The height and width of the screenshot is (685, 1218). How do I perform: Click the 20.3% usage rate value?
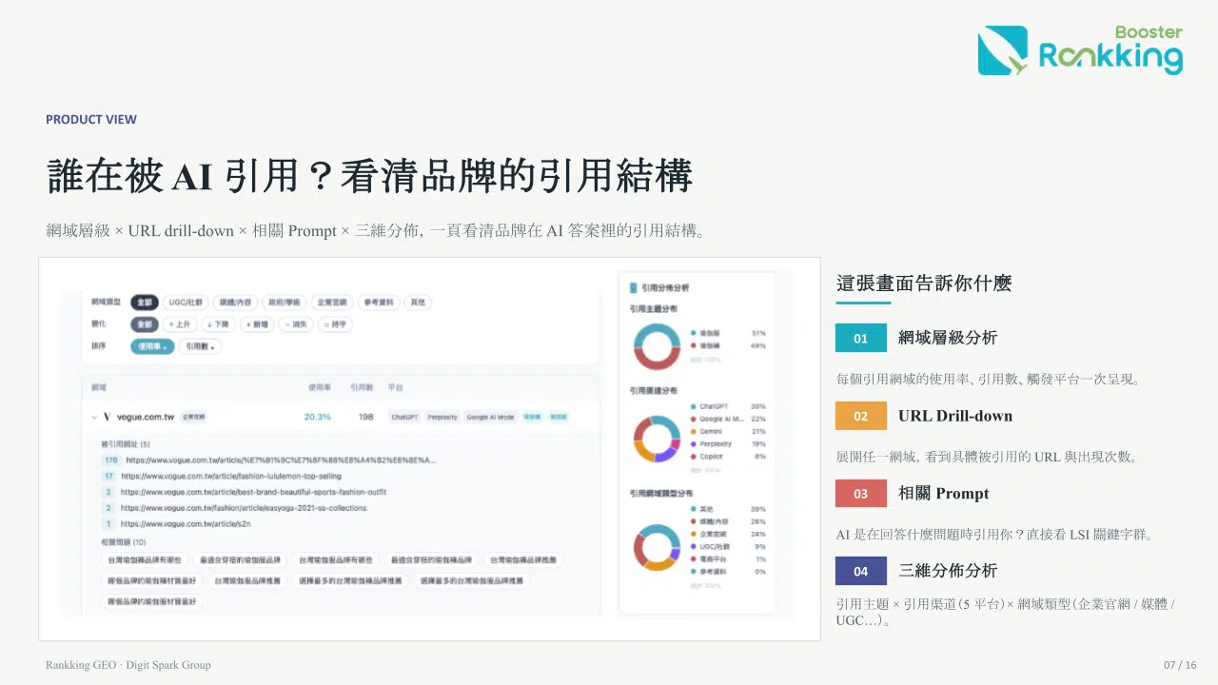coord(318,417)
